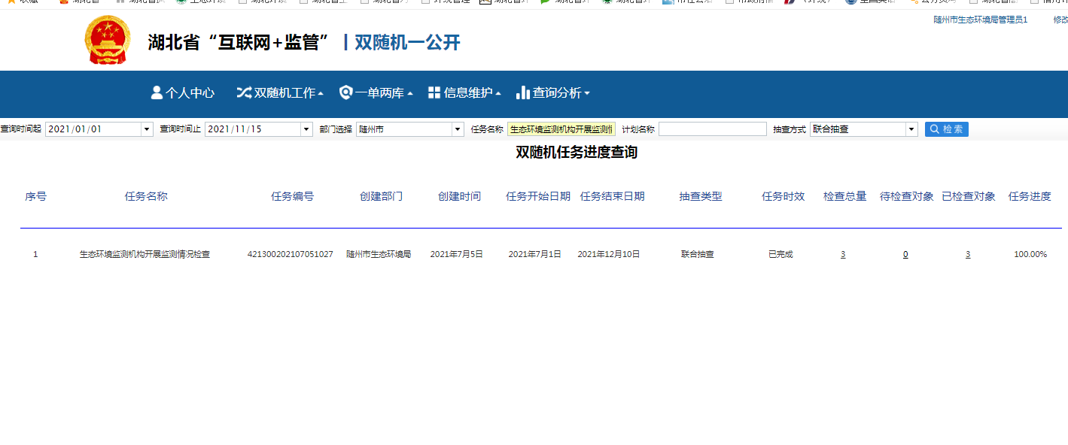Click the 任务名称 input field
Image resolution: width=1068 pixels, height=445 pixels.
(x=561, y=129)
